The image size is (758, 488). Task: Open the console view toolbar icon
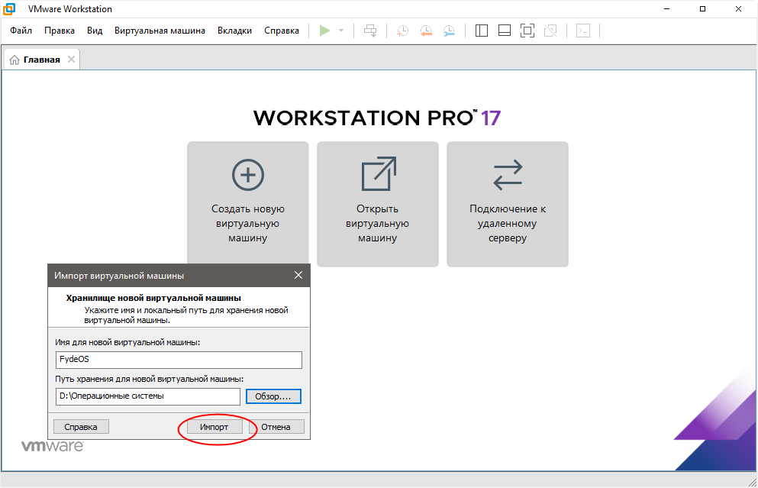583,31
